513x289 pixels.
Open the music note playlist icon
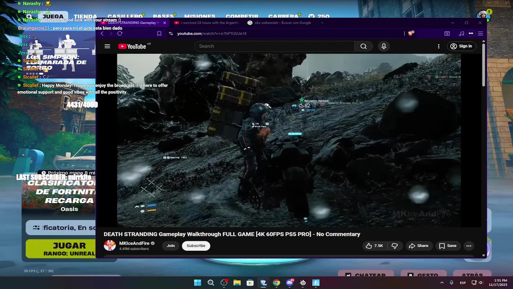click(461, 33)
